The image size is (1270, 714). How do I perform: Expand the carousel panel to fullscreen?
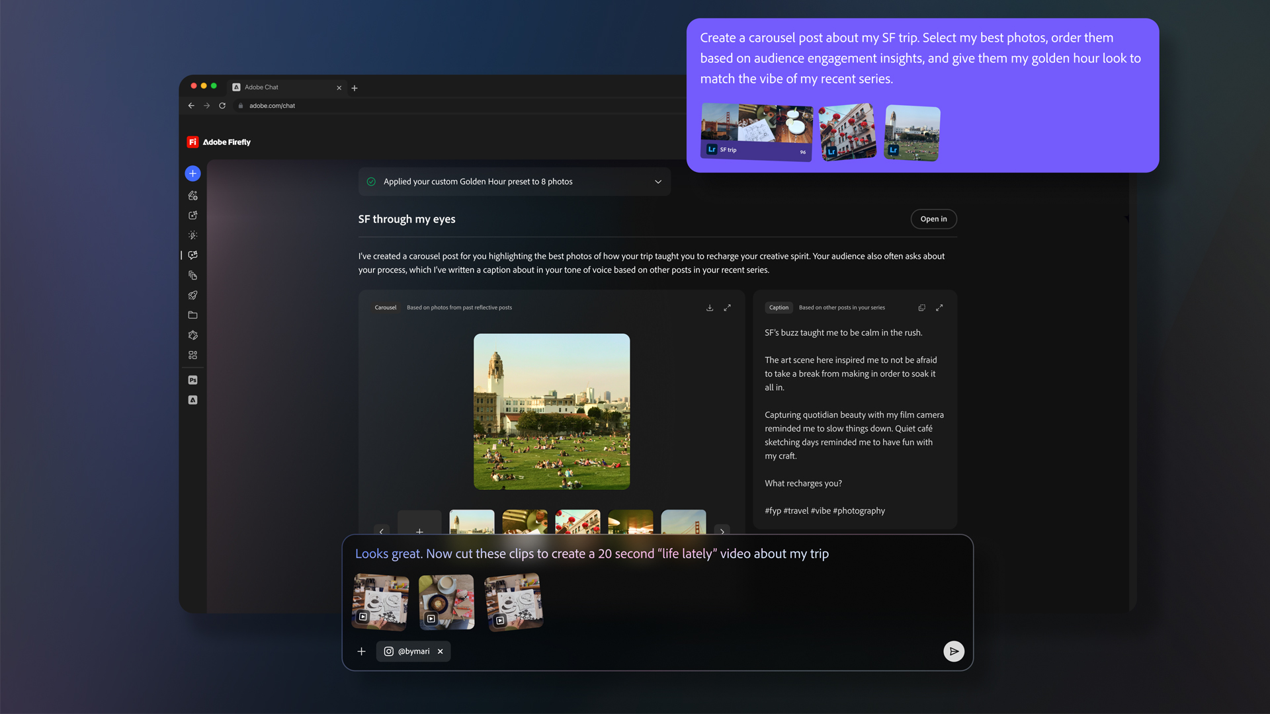click(727, 307)
